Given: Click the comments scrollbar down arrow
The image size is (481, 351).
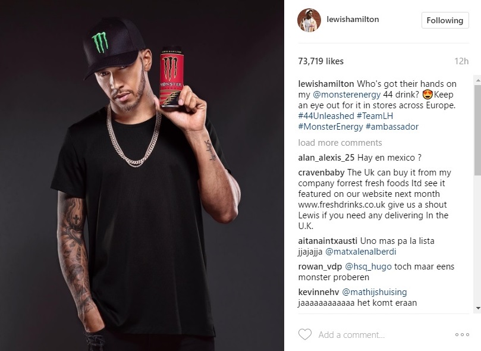Looking at the screenshot, I should pyautogui.click(x=477, y=308).
